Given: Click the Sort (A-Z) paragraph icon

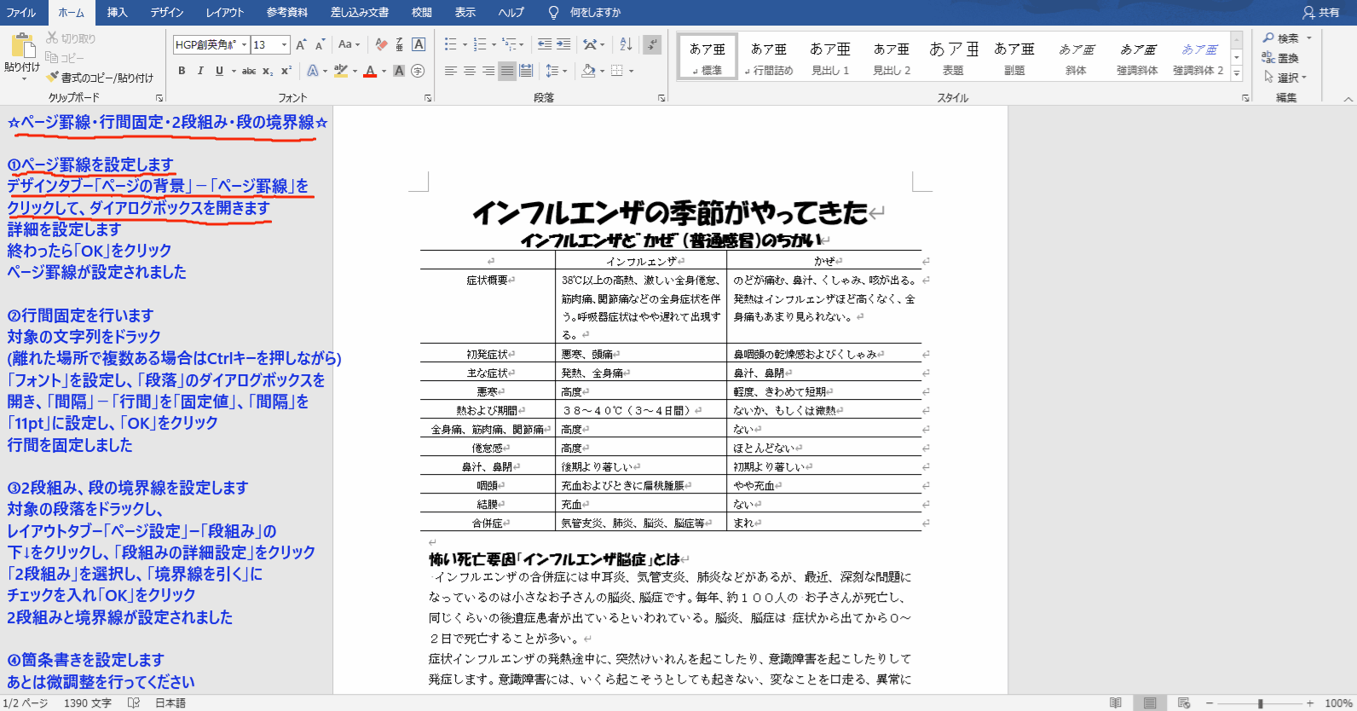Looking at the screenshot, I should [x=626, y=44].
